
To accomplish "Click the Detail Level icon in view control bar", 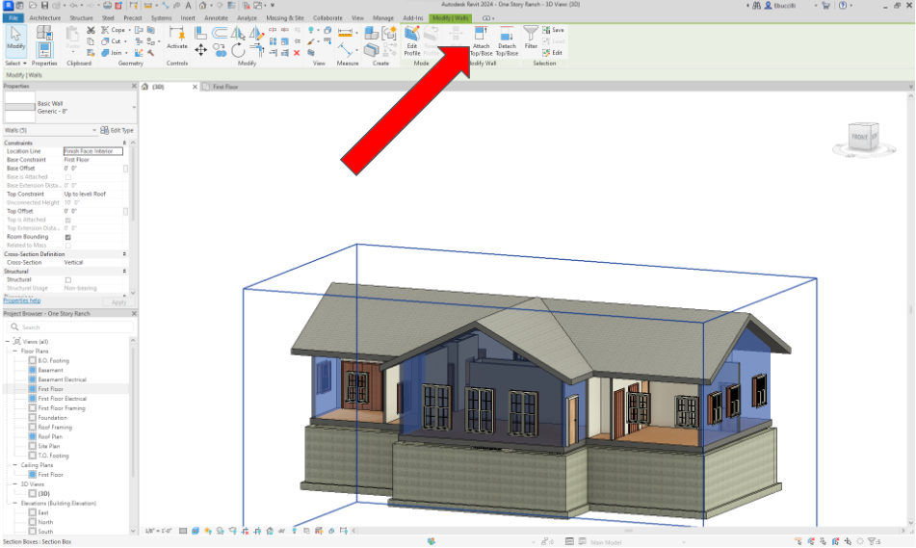I will pos(183,531).
